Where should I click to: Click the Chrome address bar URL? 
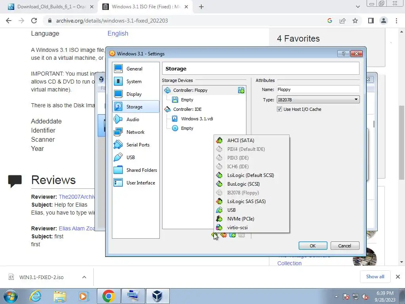[112, 21]
